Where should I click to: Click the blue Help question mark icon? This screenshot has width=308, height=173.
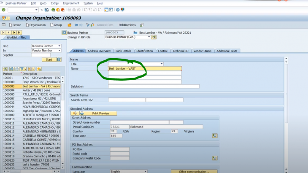[x=118, y=10]
